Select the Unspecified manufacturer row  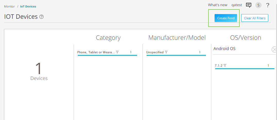click(155, 52)
